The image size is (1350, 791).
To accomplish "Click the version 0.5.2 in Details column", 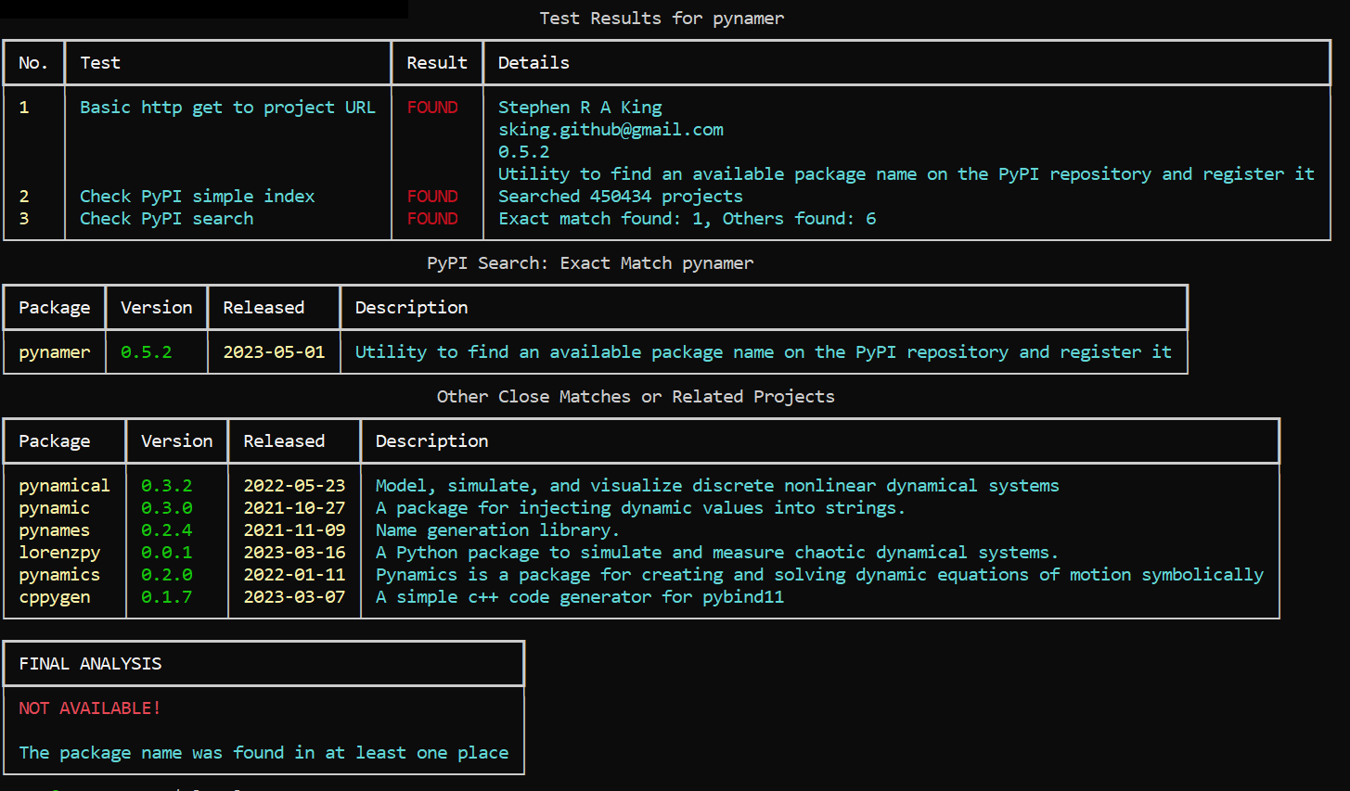I will [x=523, y=152].
